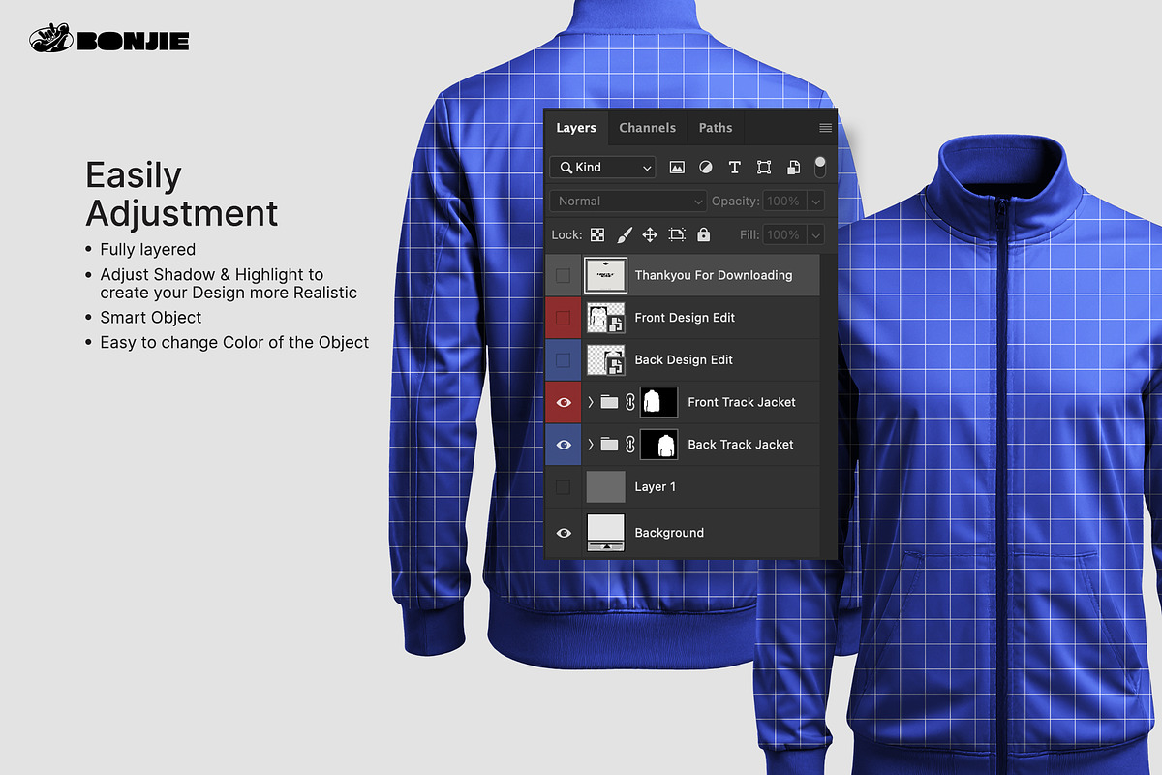Show the Back Design Edit layer

click(x=563, y=359)
